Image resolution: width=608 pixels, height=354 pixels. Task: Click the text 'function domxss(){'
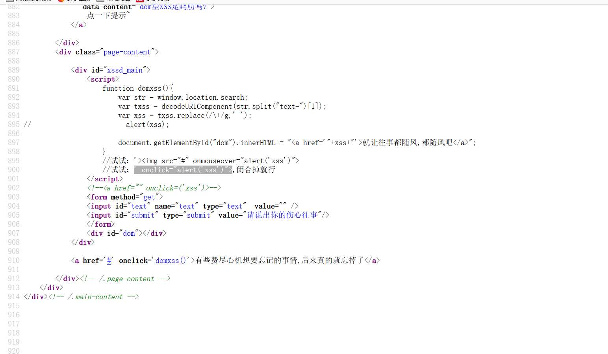tap(138, 88)
